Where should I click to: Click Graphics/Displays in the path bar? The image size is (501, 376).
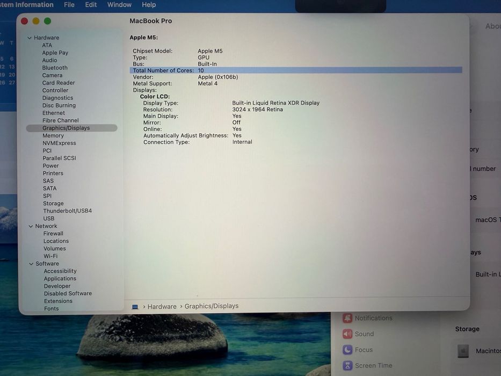click(212, 306)
